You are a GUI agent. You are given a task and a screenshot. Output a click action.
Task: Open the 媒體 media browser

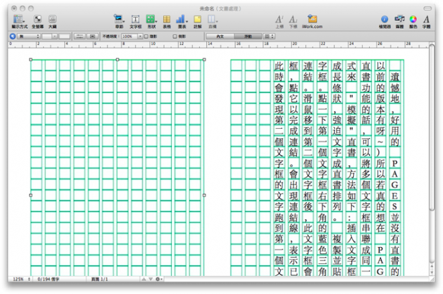pyautogui.click(x=399, y=19)
